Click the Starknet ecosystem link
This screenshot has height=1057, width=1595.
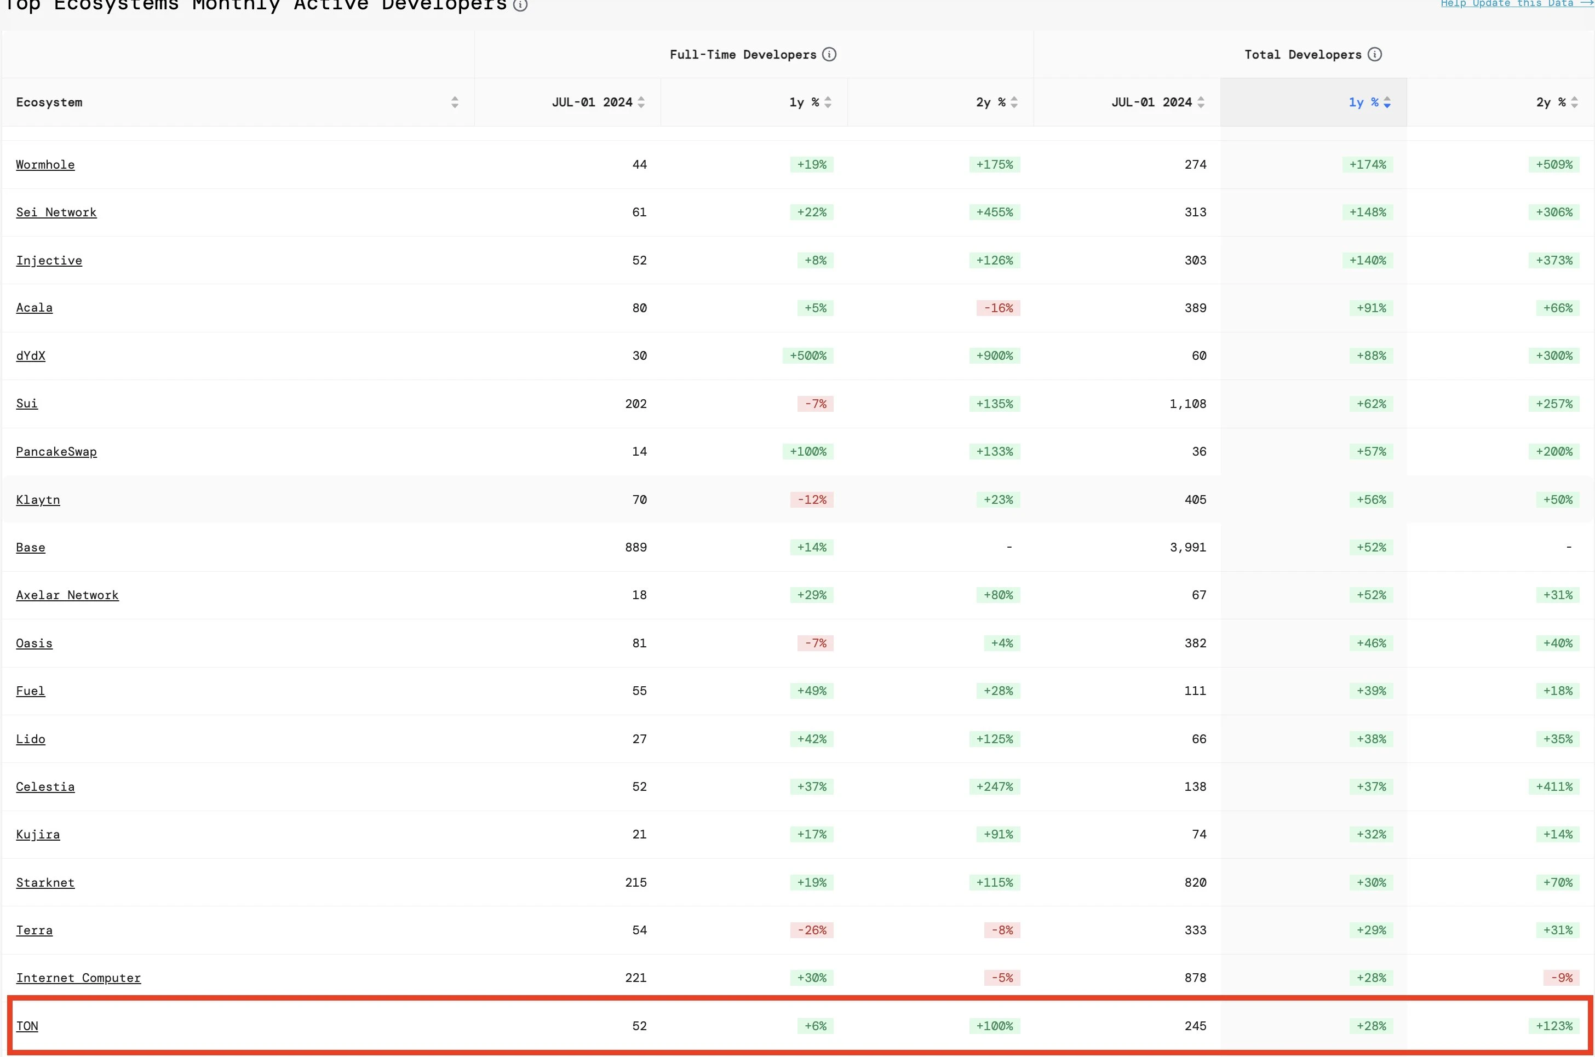coord(45,883)
